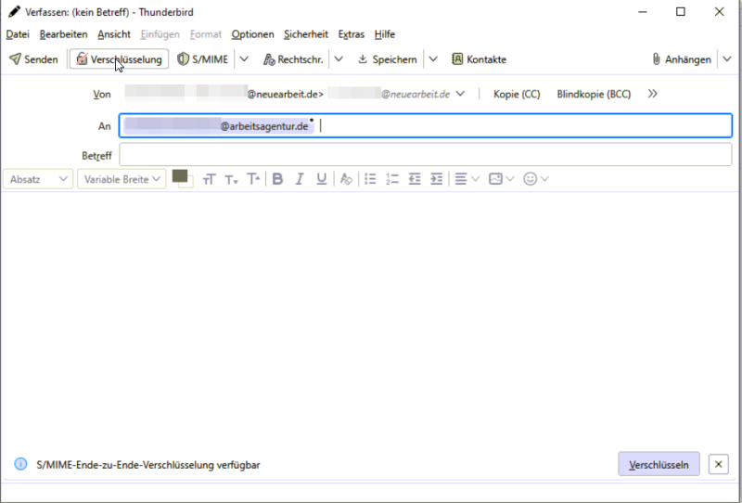Toggle bold formatting
Image resolution: width=742 pixels, height=503 pixels.
tap(277, 179)
